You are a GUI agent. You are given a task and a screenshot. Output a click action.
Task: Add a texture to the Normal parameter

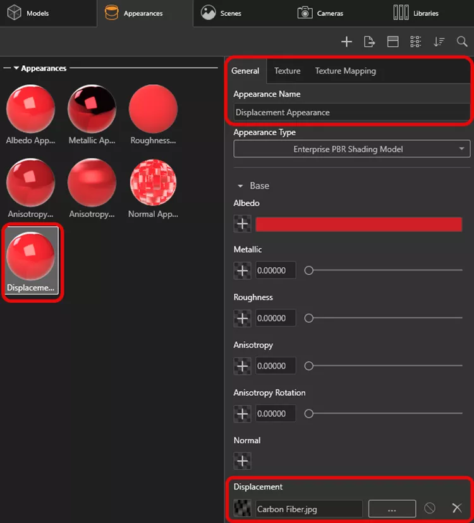click(243, 460)
